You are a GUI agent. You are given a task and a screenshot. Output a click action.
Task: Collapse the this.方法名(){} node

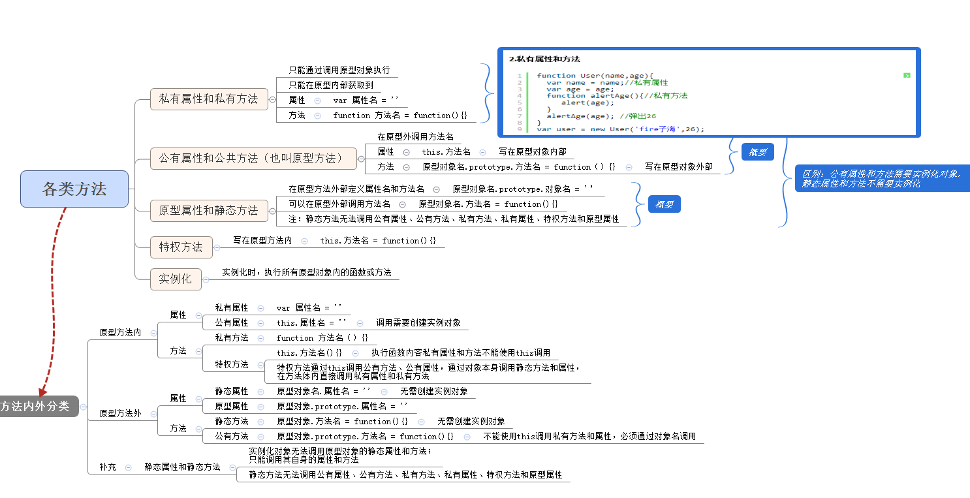pyautogui.click(x=355, y=353)
